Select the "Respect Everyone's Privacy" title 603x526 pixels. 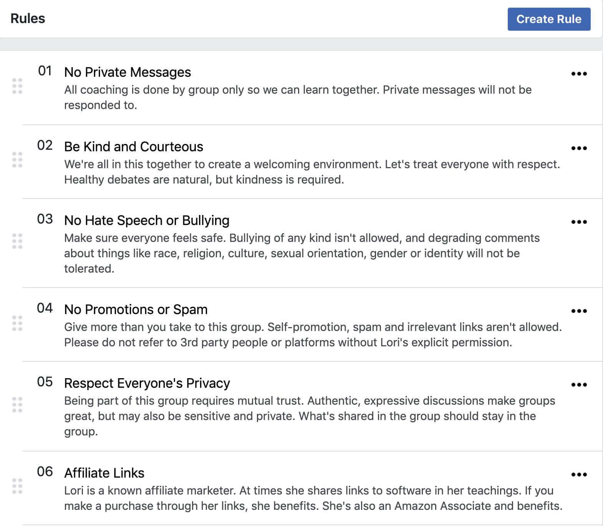147,383
